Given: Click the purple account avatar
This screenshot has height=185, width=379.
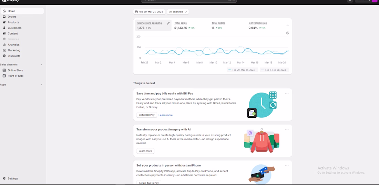Looking at the screenshot, I should 375,1.
